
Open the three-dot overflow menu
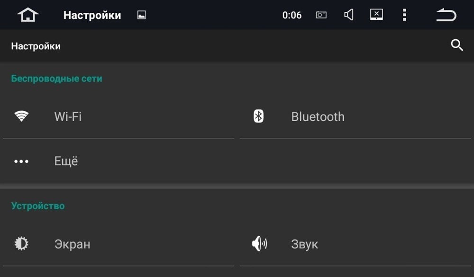(x=404, y=15)
